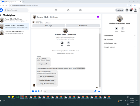The height and width of the screenshot is (106, 140).
Task: Select the Messenger | Facebook browser tab
Action: coord(11,2)
